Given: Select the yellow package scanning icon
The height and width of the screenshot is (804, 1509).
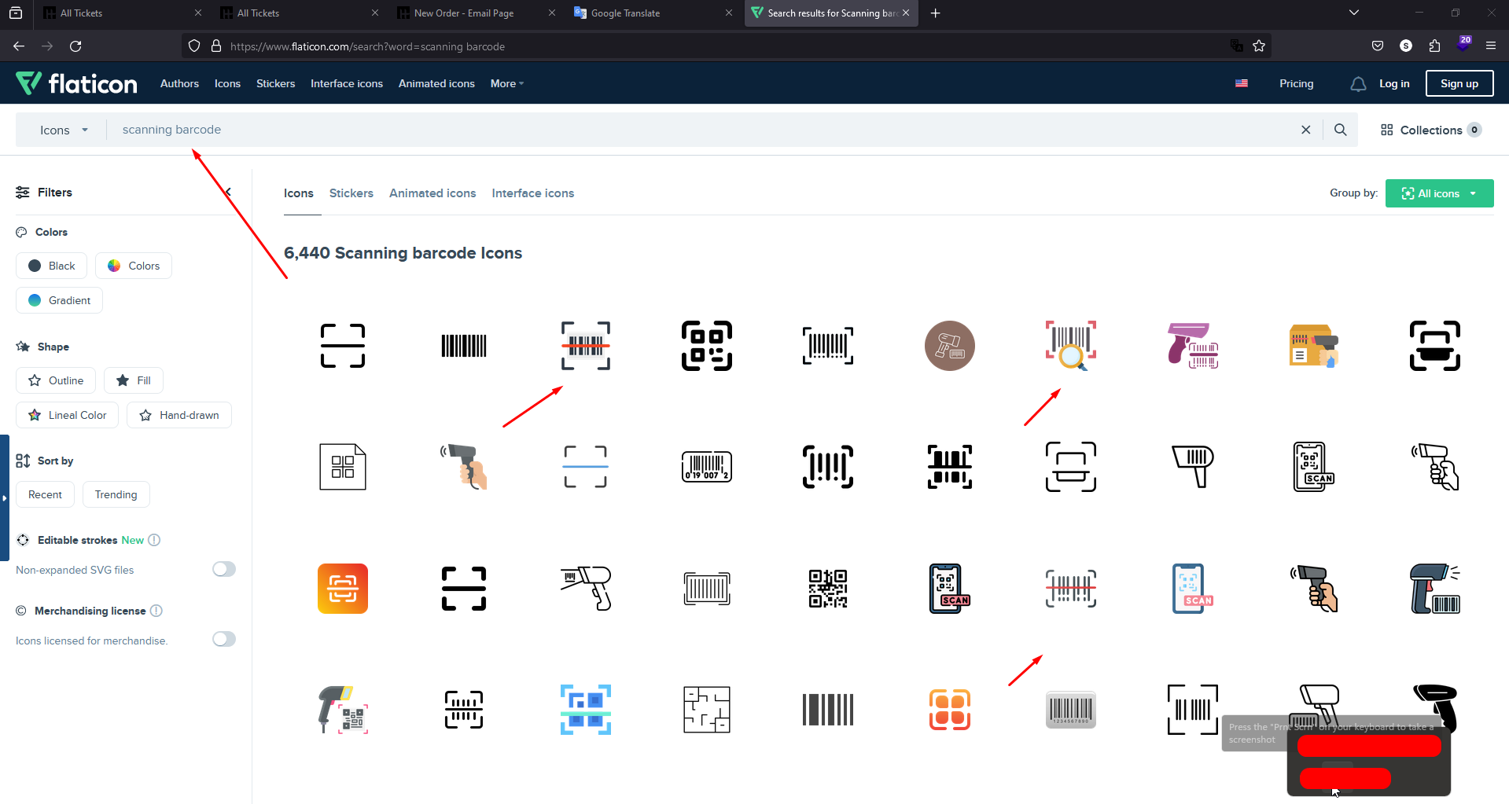Looking at the screenshot, I should 1314,346.
